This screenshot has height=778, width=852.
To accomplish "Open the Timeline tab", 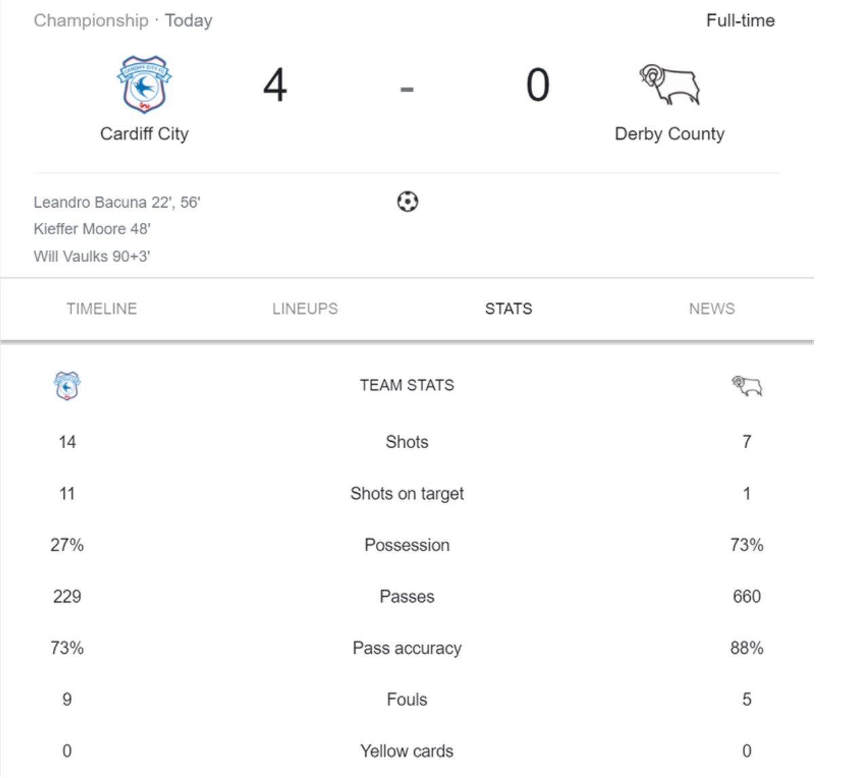I will (102, 309).
